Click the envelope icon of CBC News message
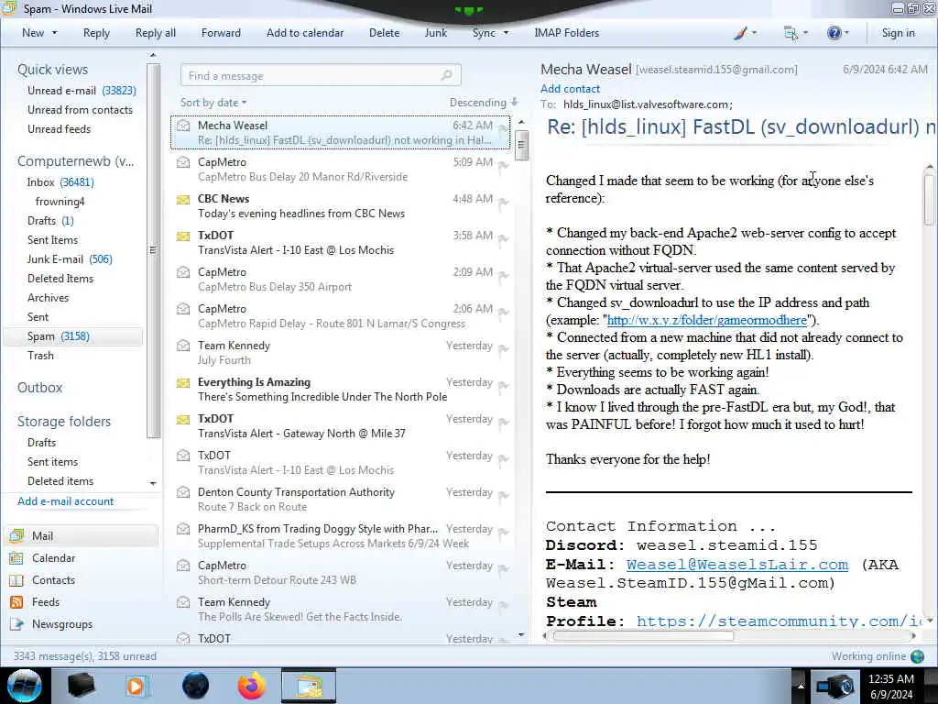 [x=183, y=199]
